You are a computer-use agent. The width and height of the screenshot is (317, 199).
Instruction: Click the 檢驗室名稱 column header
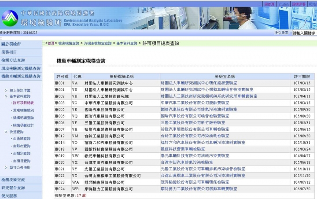point(225,77)
